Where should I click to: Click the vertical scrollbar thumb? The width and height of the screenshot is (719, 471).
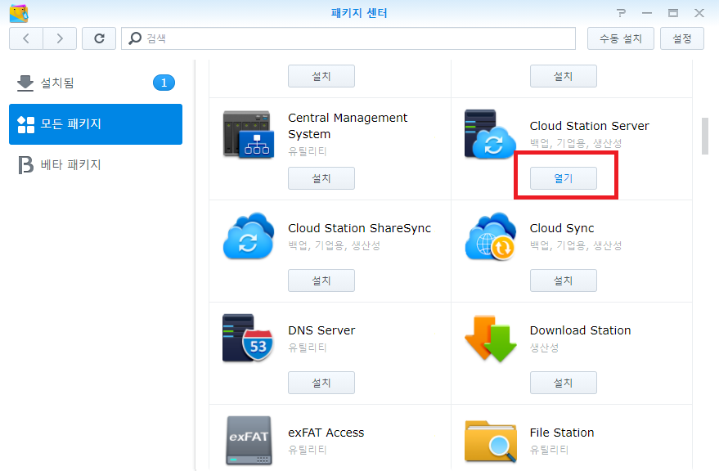(705, 137)
